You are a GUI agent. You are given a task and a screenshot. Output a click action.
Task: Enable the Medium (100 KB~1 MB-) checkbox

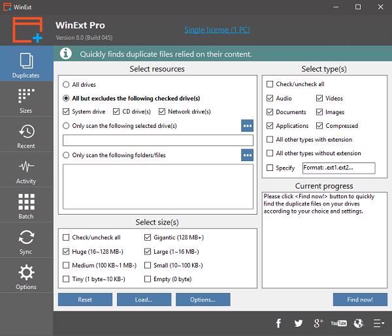pos(67,265)
